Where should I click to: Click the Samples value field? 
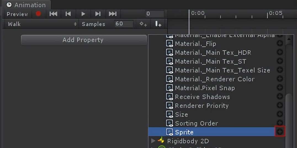click(124, 24)
